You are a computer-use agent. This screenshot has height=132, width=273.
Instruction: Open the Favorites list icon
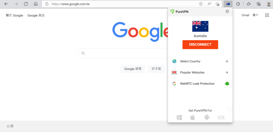[x=249, y=4]
